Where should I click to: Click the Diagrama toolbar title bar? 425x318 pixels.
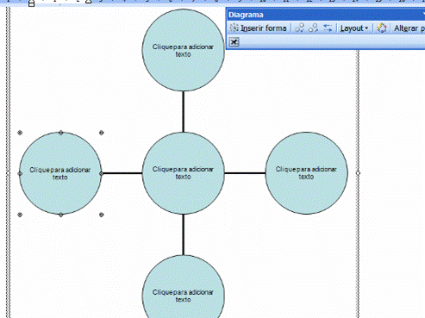pos(325,15)
